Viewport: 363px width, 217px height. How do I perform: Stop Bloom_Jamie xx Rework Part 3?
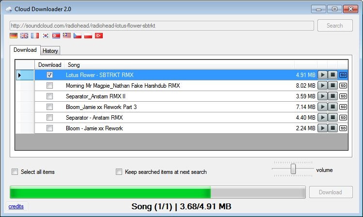[332, 107]
